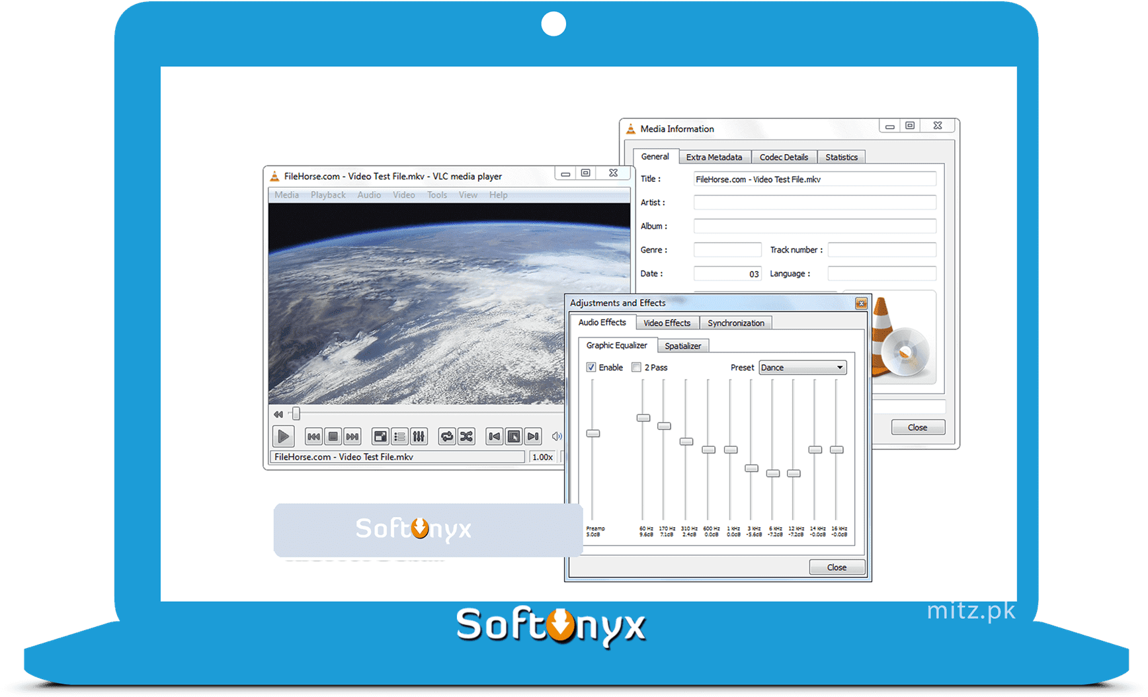Screen dimensions: 1148x697
Task: Jump to previous chapter icon
Action: 494,436
